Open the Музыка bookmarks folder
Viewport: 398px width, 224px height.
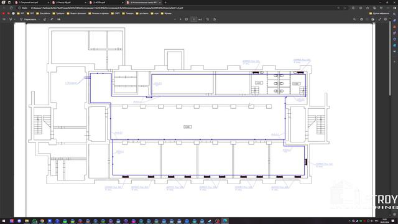tap(166, 14)
